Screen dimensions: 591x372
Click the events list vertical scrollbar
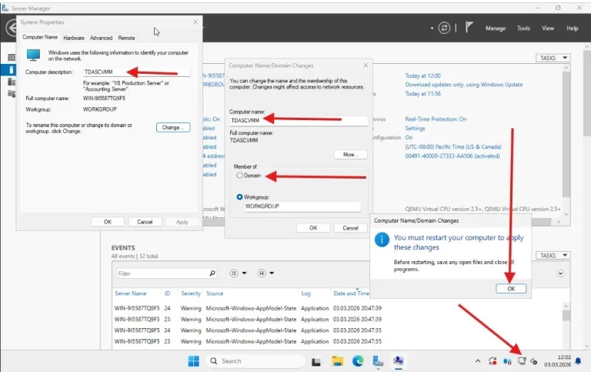pos(566,315)
